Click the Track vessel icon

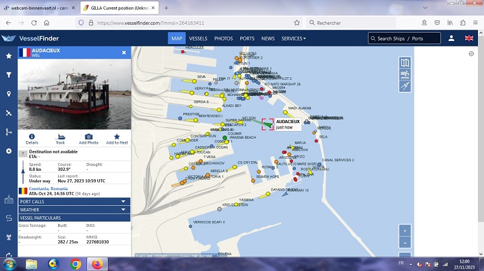click(60, 139)
